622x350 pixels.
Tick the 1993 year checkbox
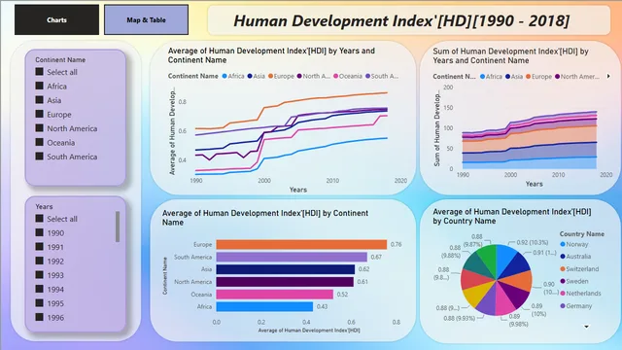[39, 274]
